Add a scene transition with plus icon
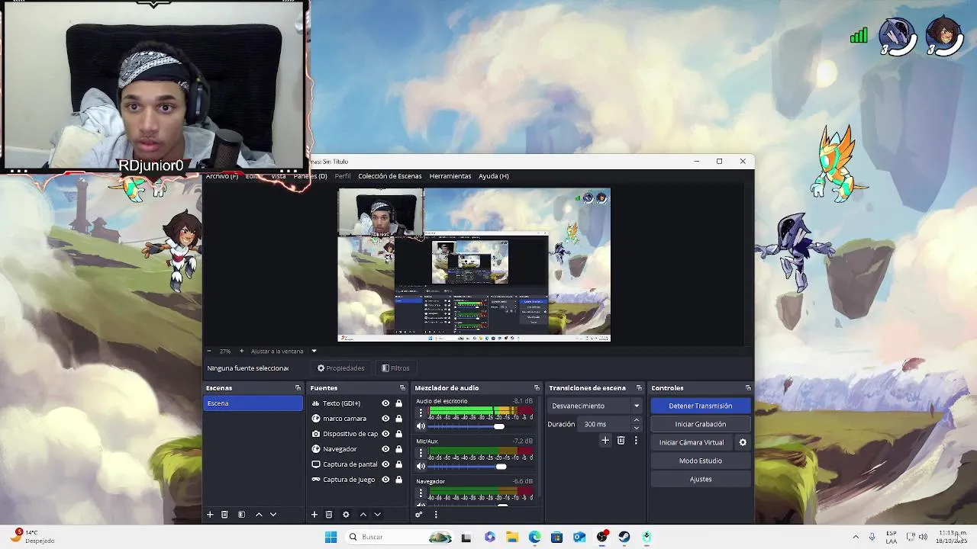 (x=605, y=441)
